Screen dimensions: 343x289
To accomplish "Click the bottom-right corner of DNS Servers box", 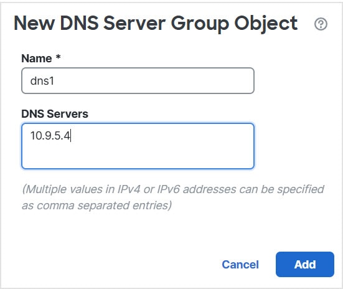I will [x=251, y=166].
